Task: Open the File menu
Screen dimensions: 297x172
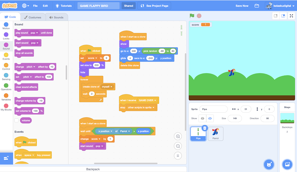Action: 35,6
